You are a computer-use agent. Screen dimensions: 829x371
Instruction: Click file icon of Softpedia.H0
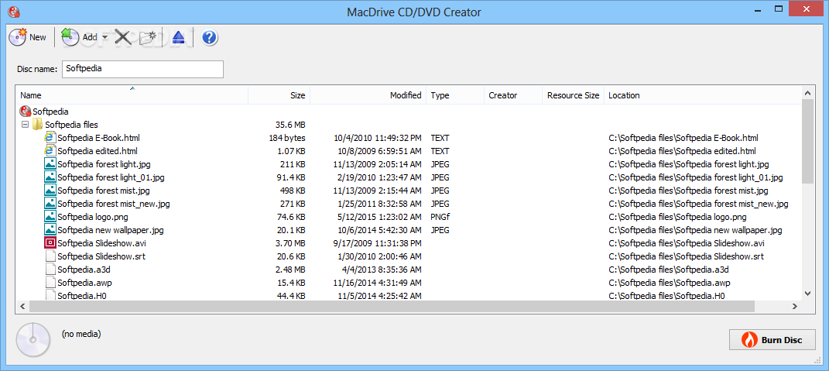point(50,295)
